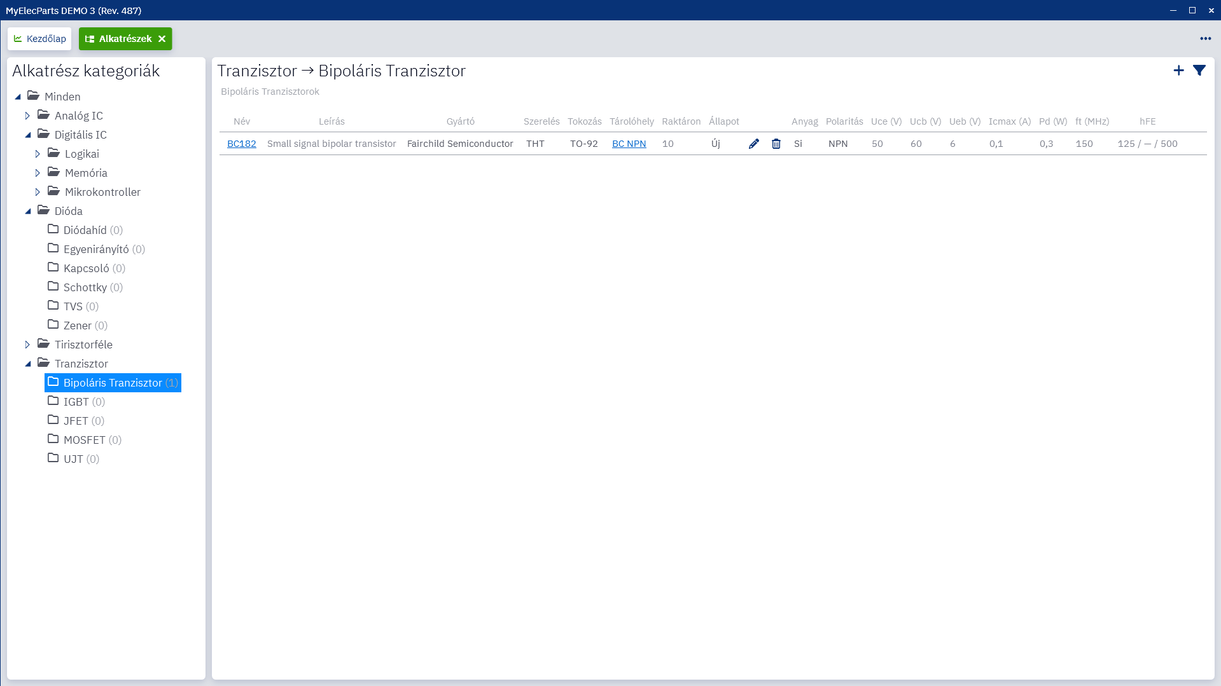This screenshot has width=1221, height=686.
Task: Close the MyElecParts window
Action: [x=1211, y=10]
